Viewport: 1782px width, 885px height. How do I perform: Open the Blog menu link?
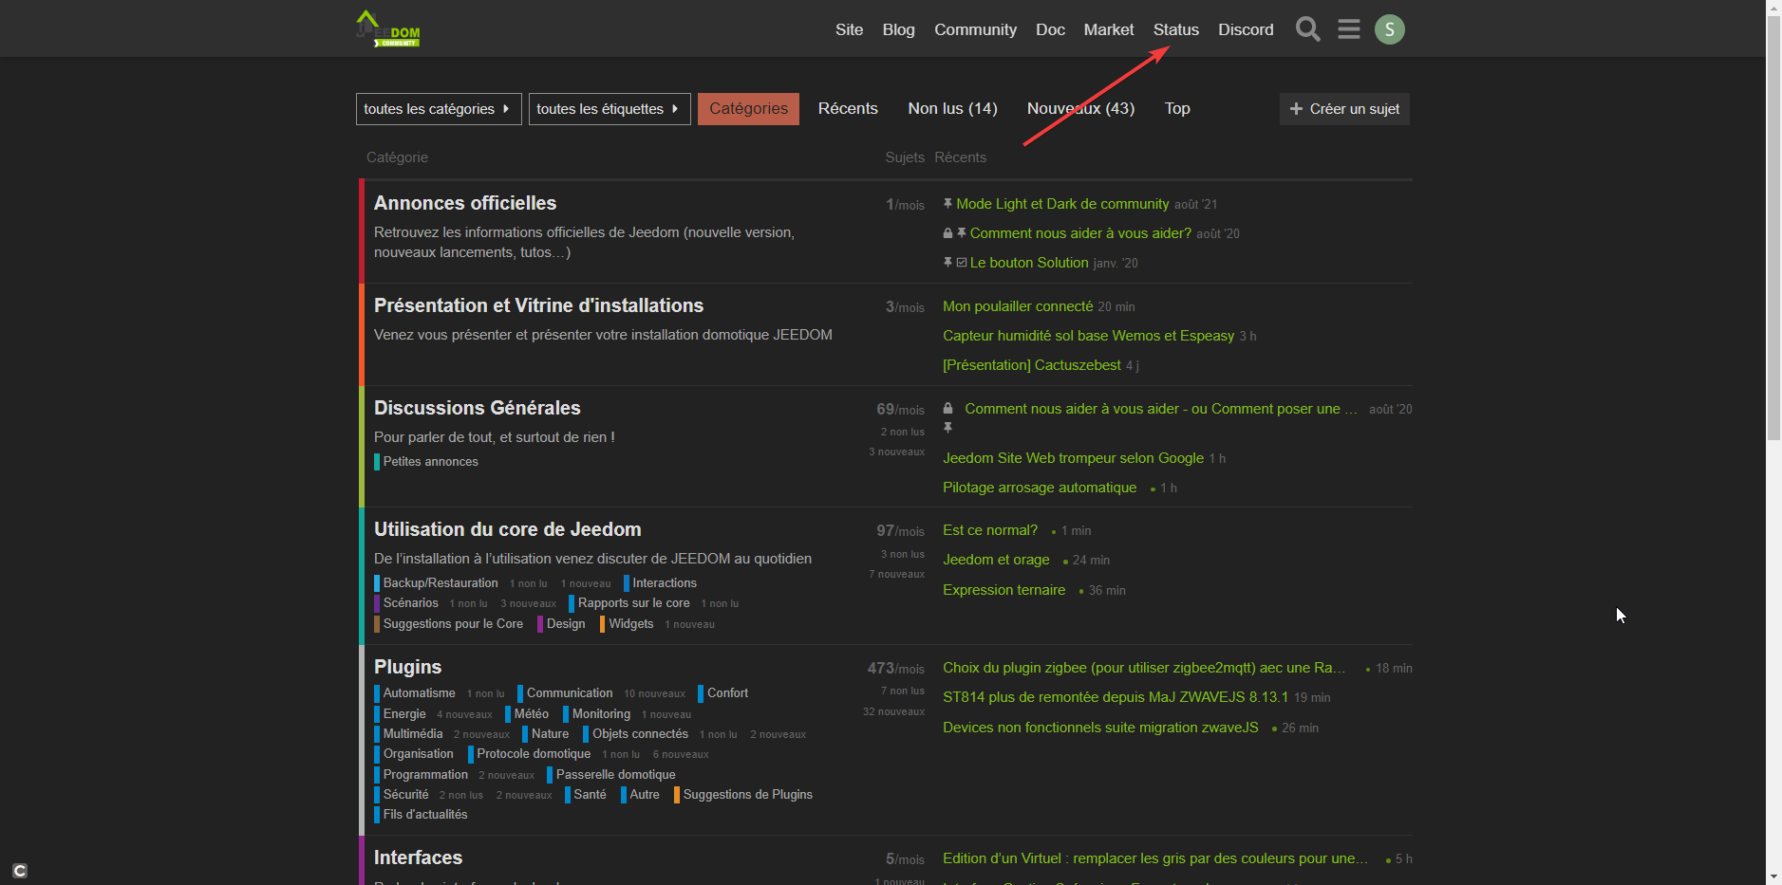(898, 29)
